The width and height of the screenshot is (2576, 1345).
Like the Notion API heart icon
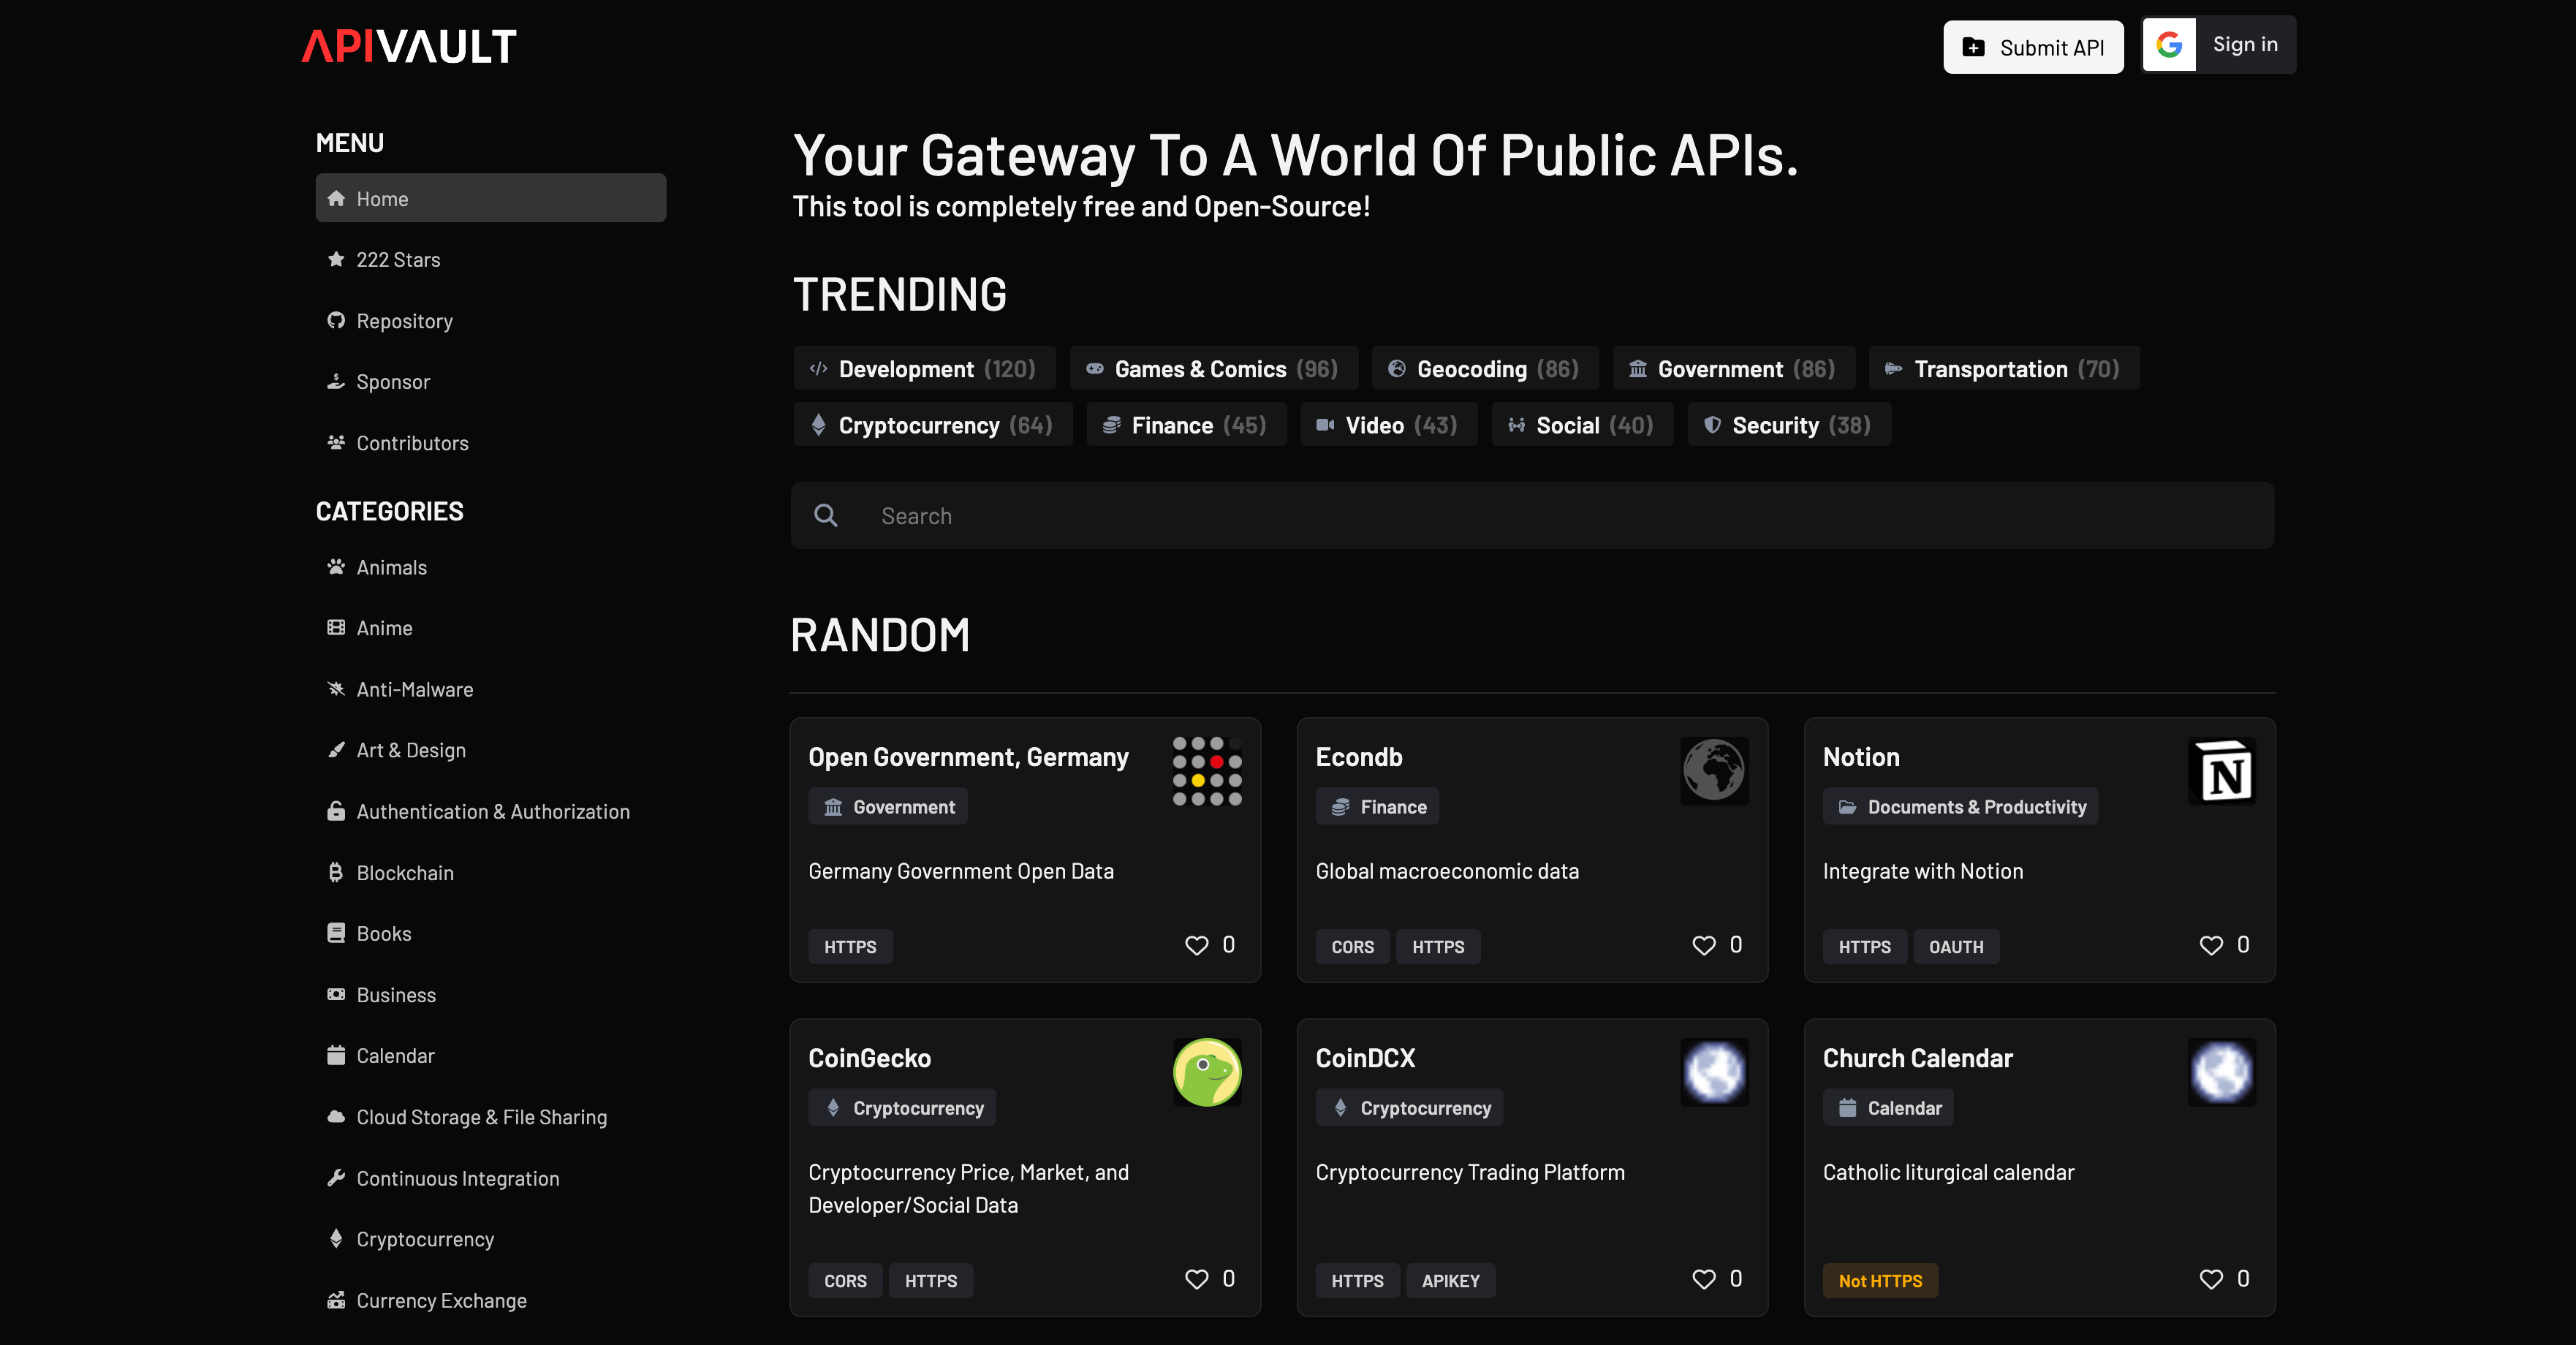pos(2211,945)
